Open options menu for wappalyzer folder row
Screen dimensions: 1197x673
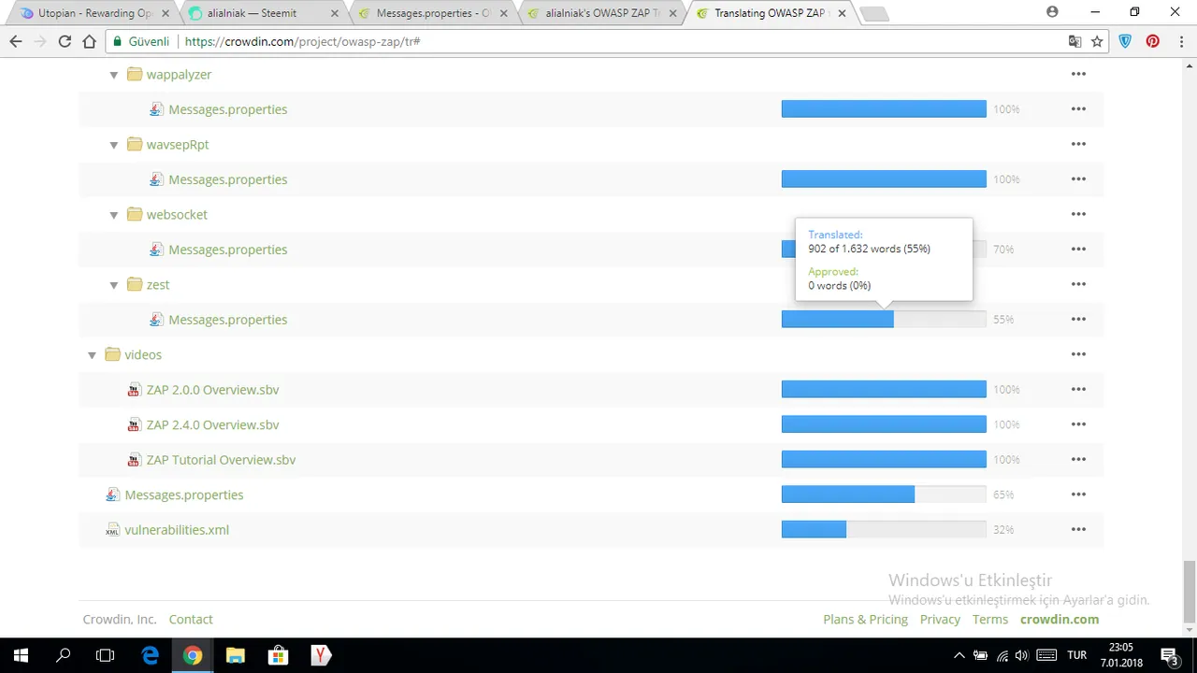pyautogui.click(x=1078, y=74)
